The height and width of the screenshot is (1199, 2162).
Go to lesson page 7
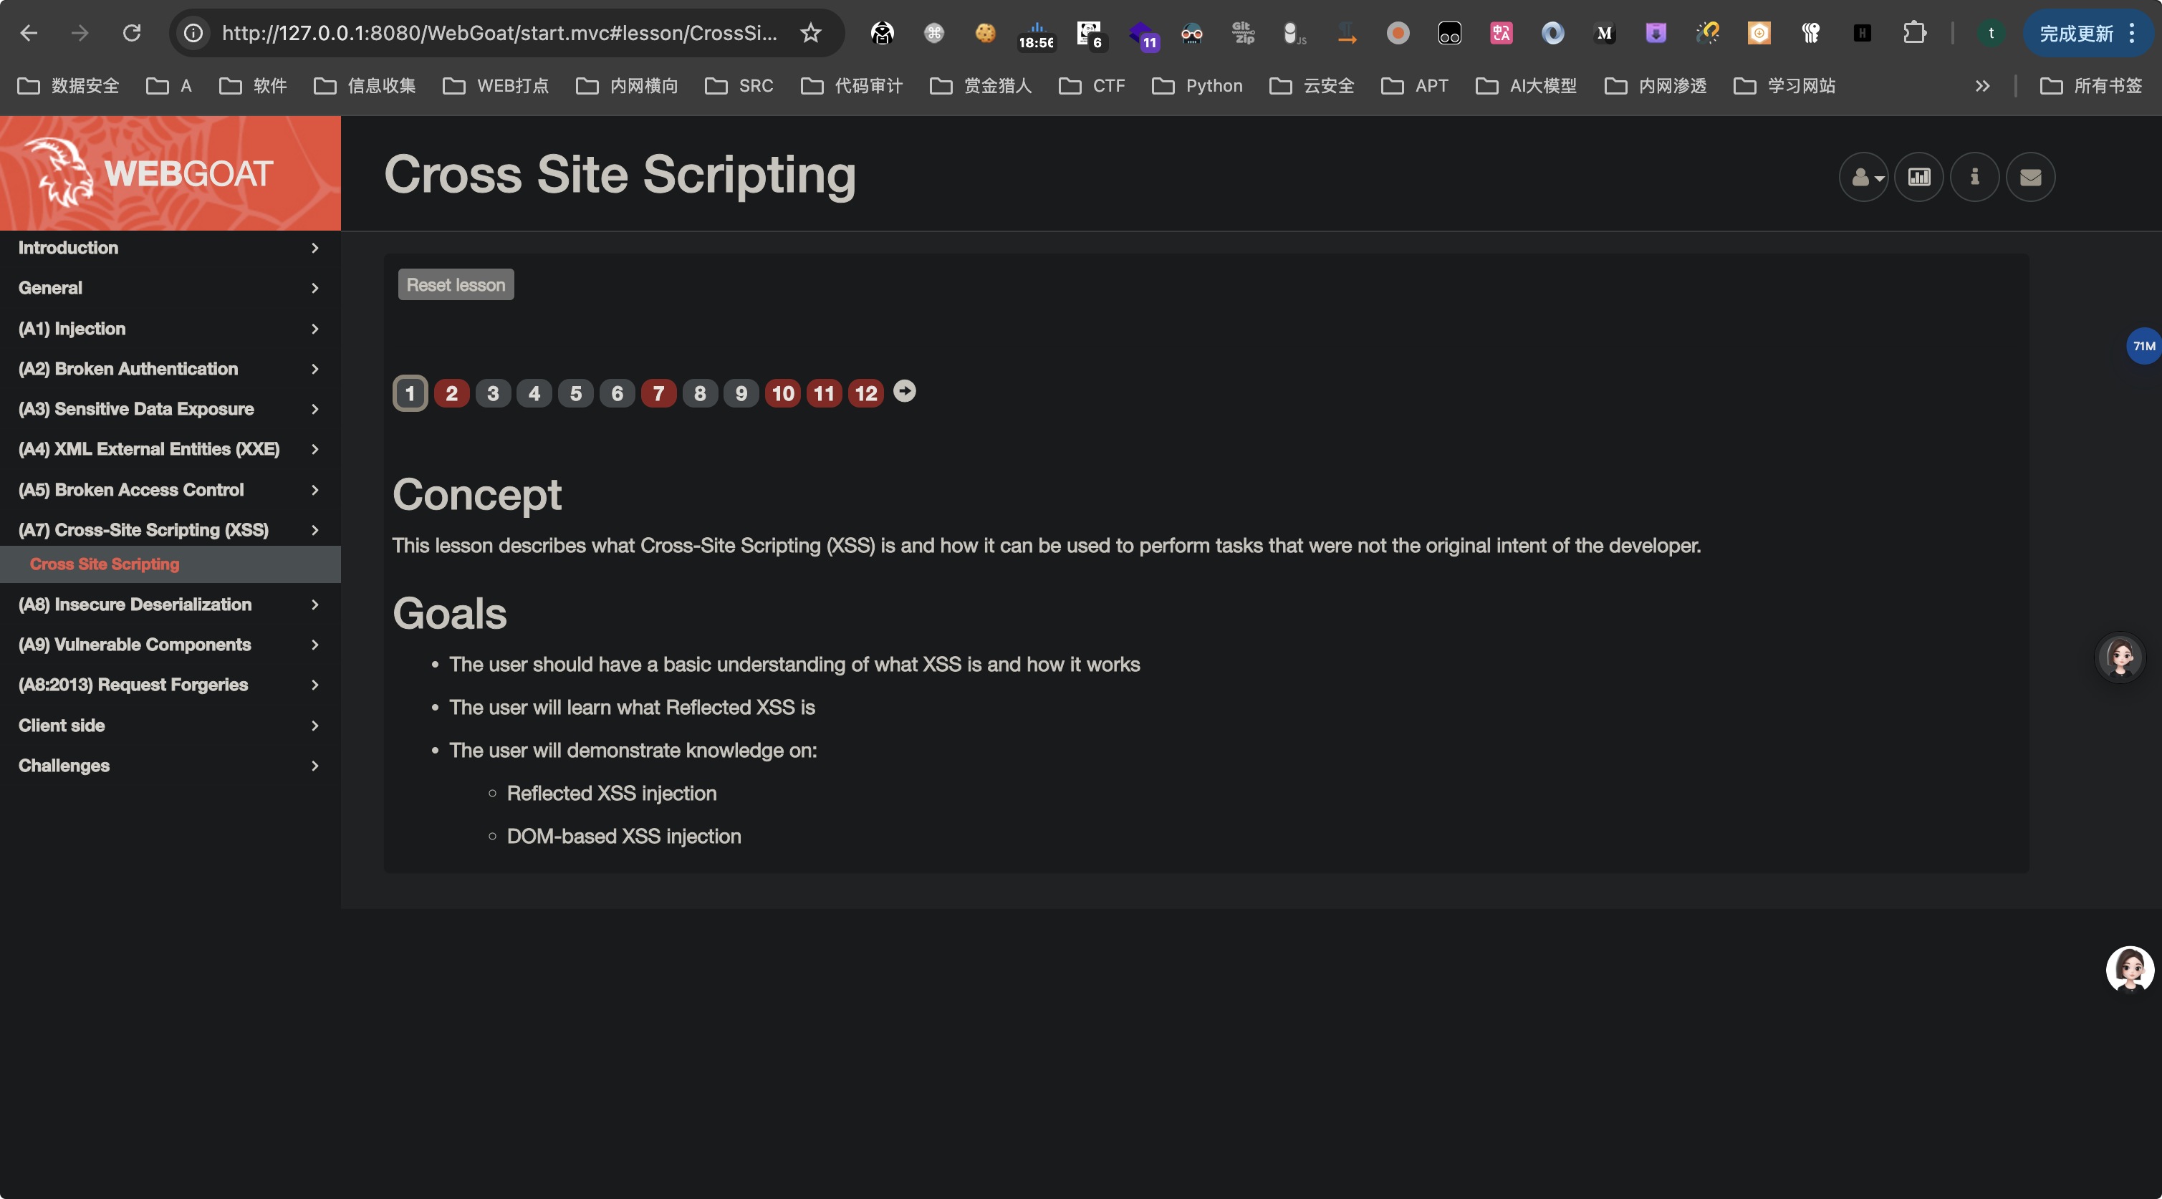point(658,393)
